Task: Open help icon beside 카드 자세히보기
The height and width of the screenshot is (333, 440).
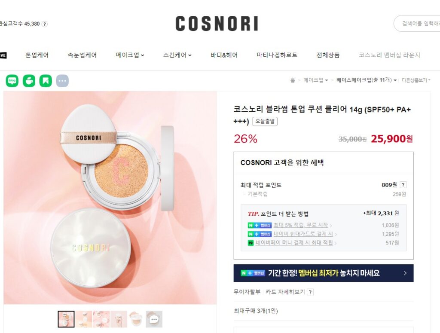Action: point(310,292)
